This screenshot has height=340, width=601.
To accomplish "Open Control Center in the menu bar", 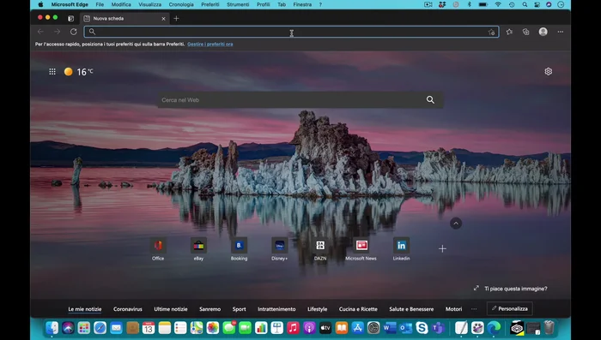I will [537, 4].
